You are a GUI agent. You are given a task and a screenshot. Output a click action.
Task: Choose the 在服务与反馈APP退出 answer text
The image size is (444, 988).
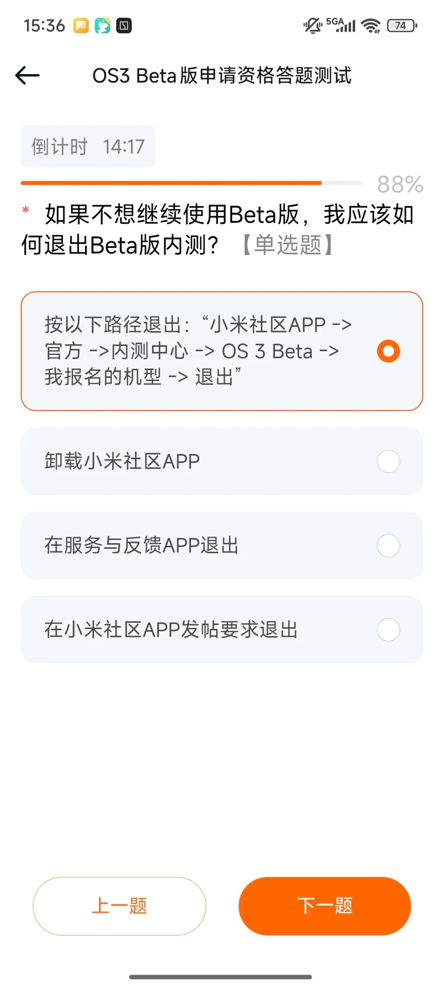tap(141, 546)
